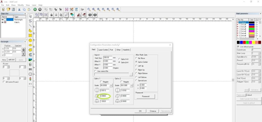Click OK in Configuration Parameters dialog

click(140, 111)
